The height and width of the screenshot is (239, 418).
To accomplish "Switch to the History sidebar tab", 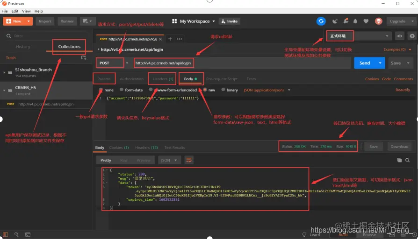I will pyautogui.click(x=23, y=47).
